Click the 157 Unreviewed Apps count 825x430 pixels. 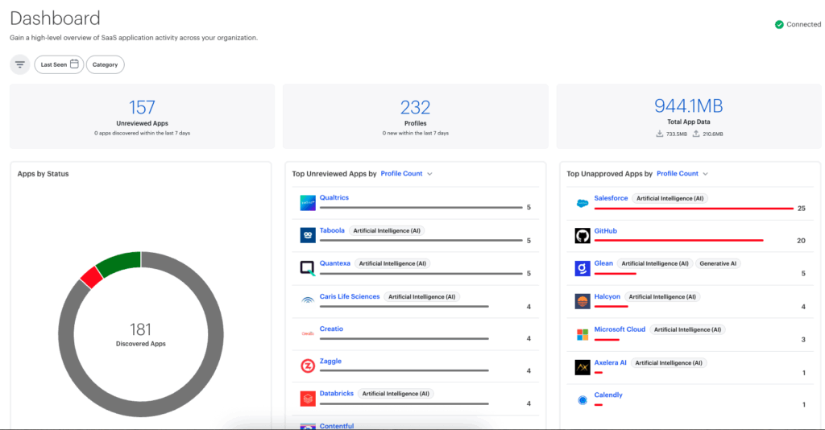142,107
